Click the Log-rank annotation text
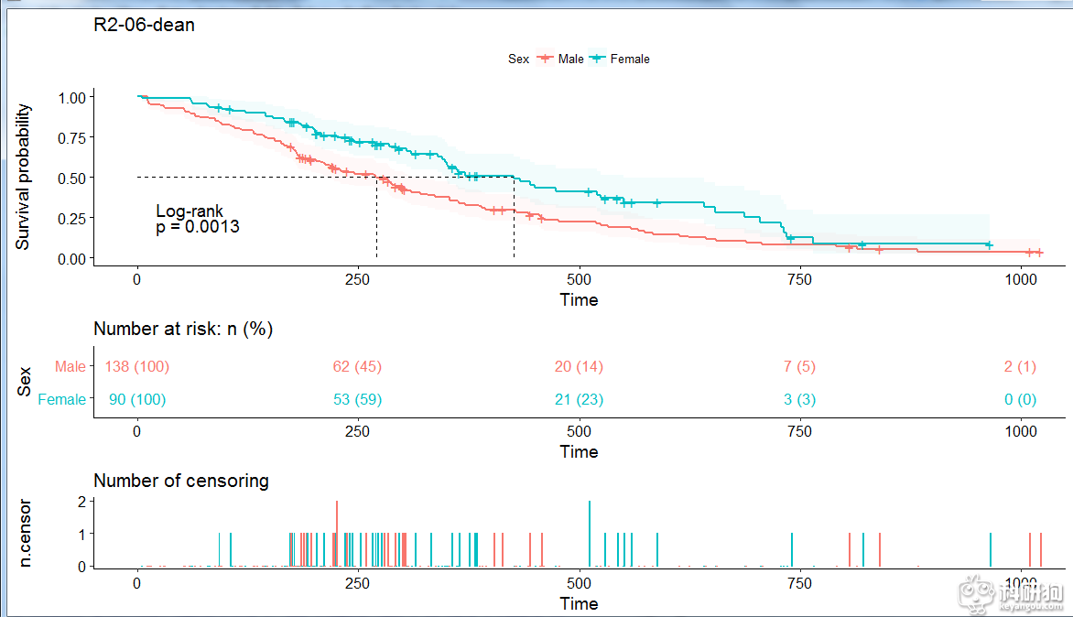 tap(190, 211)
